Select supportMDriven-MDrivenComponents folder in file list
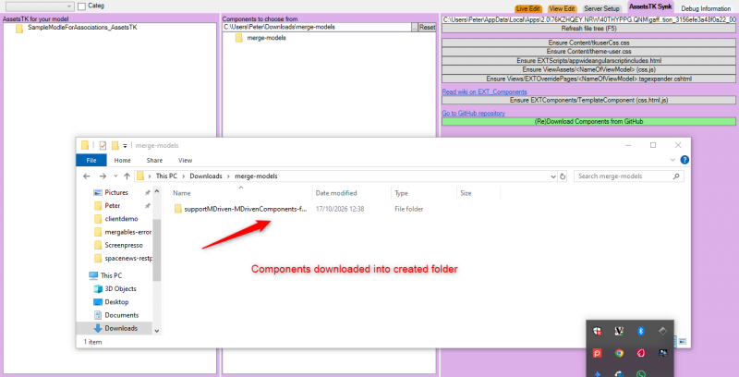This screenshot has width=739, height=377. pyautogui.click(x=240, y=209)
